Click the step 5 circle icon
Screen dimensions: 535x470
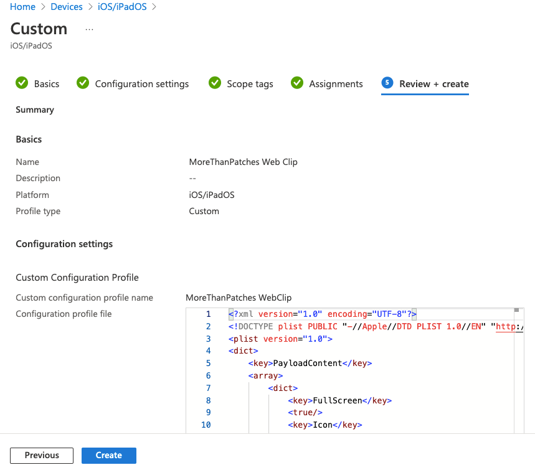pyautogui.click(x=387, y=83)
